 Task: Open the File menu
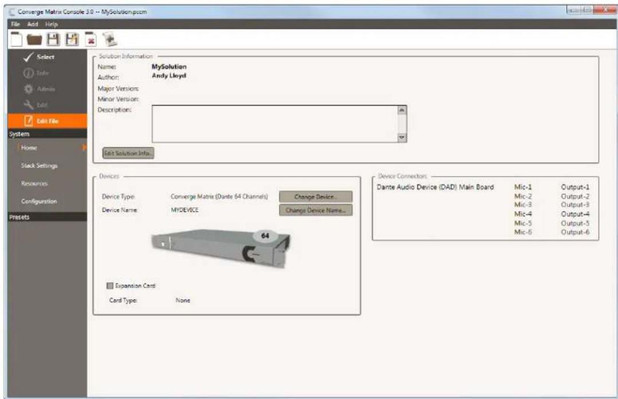point(15,24)
